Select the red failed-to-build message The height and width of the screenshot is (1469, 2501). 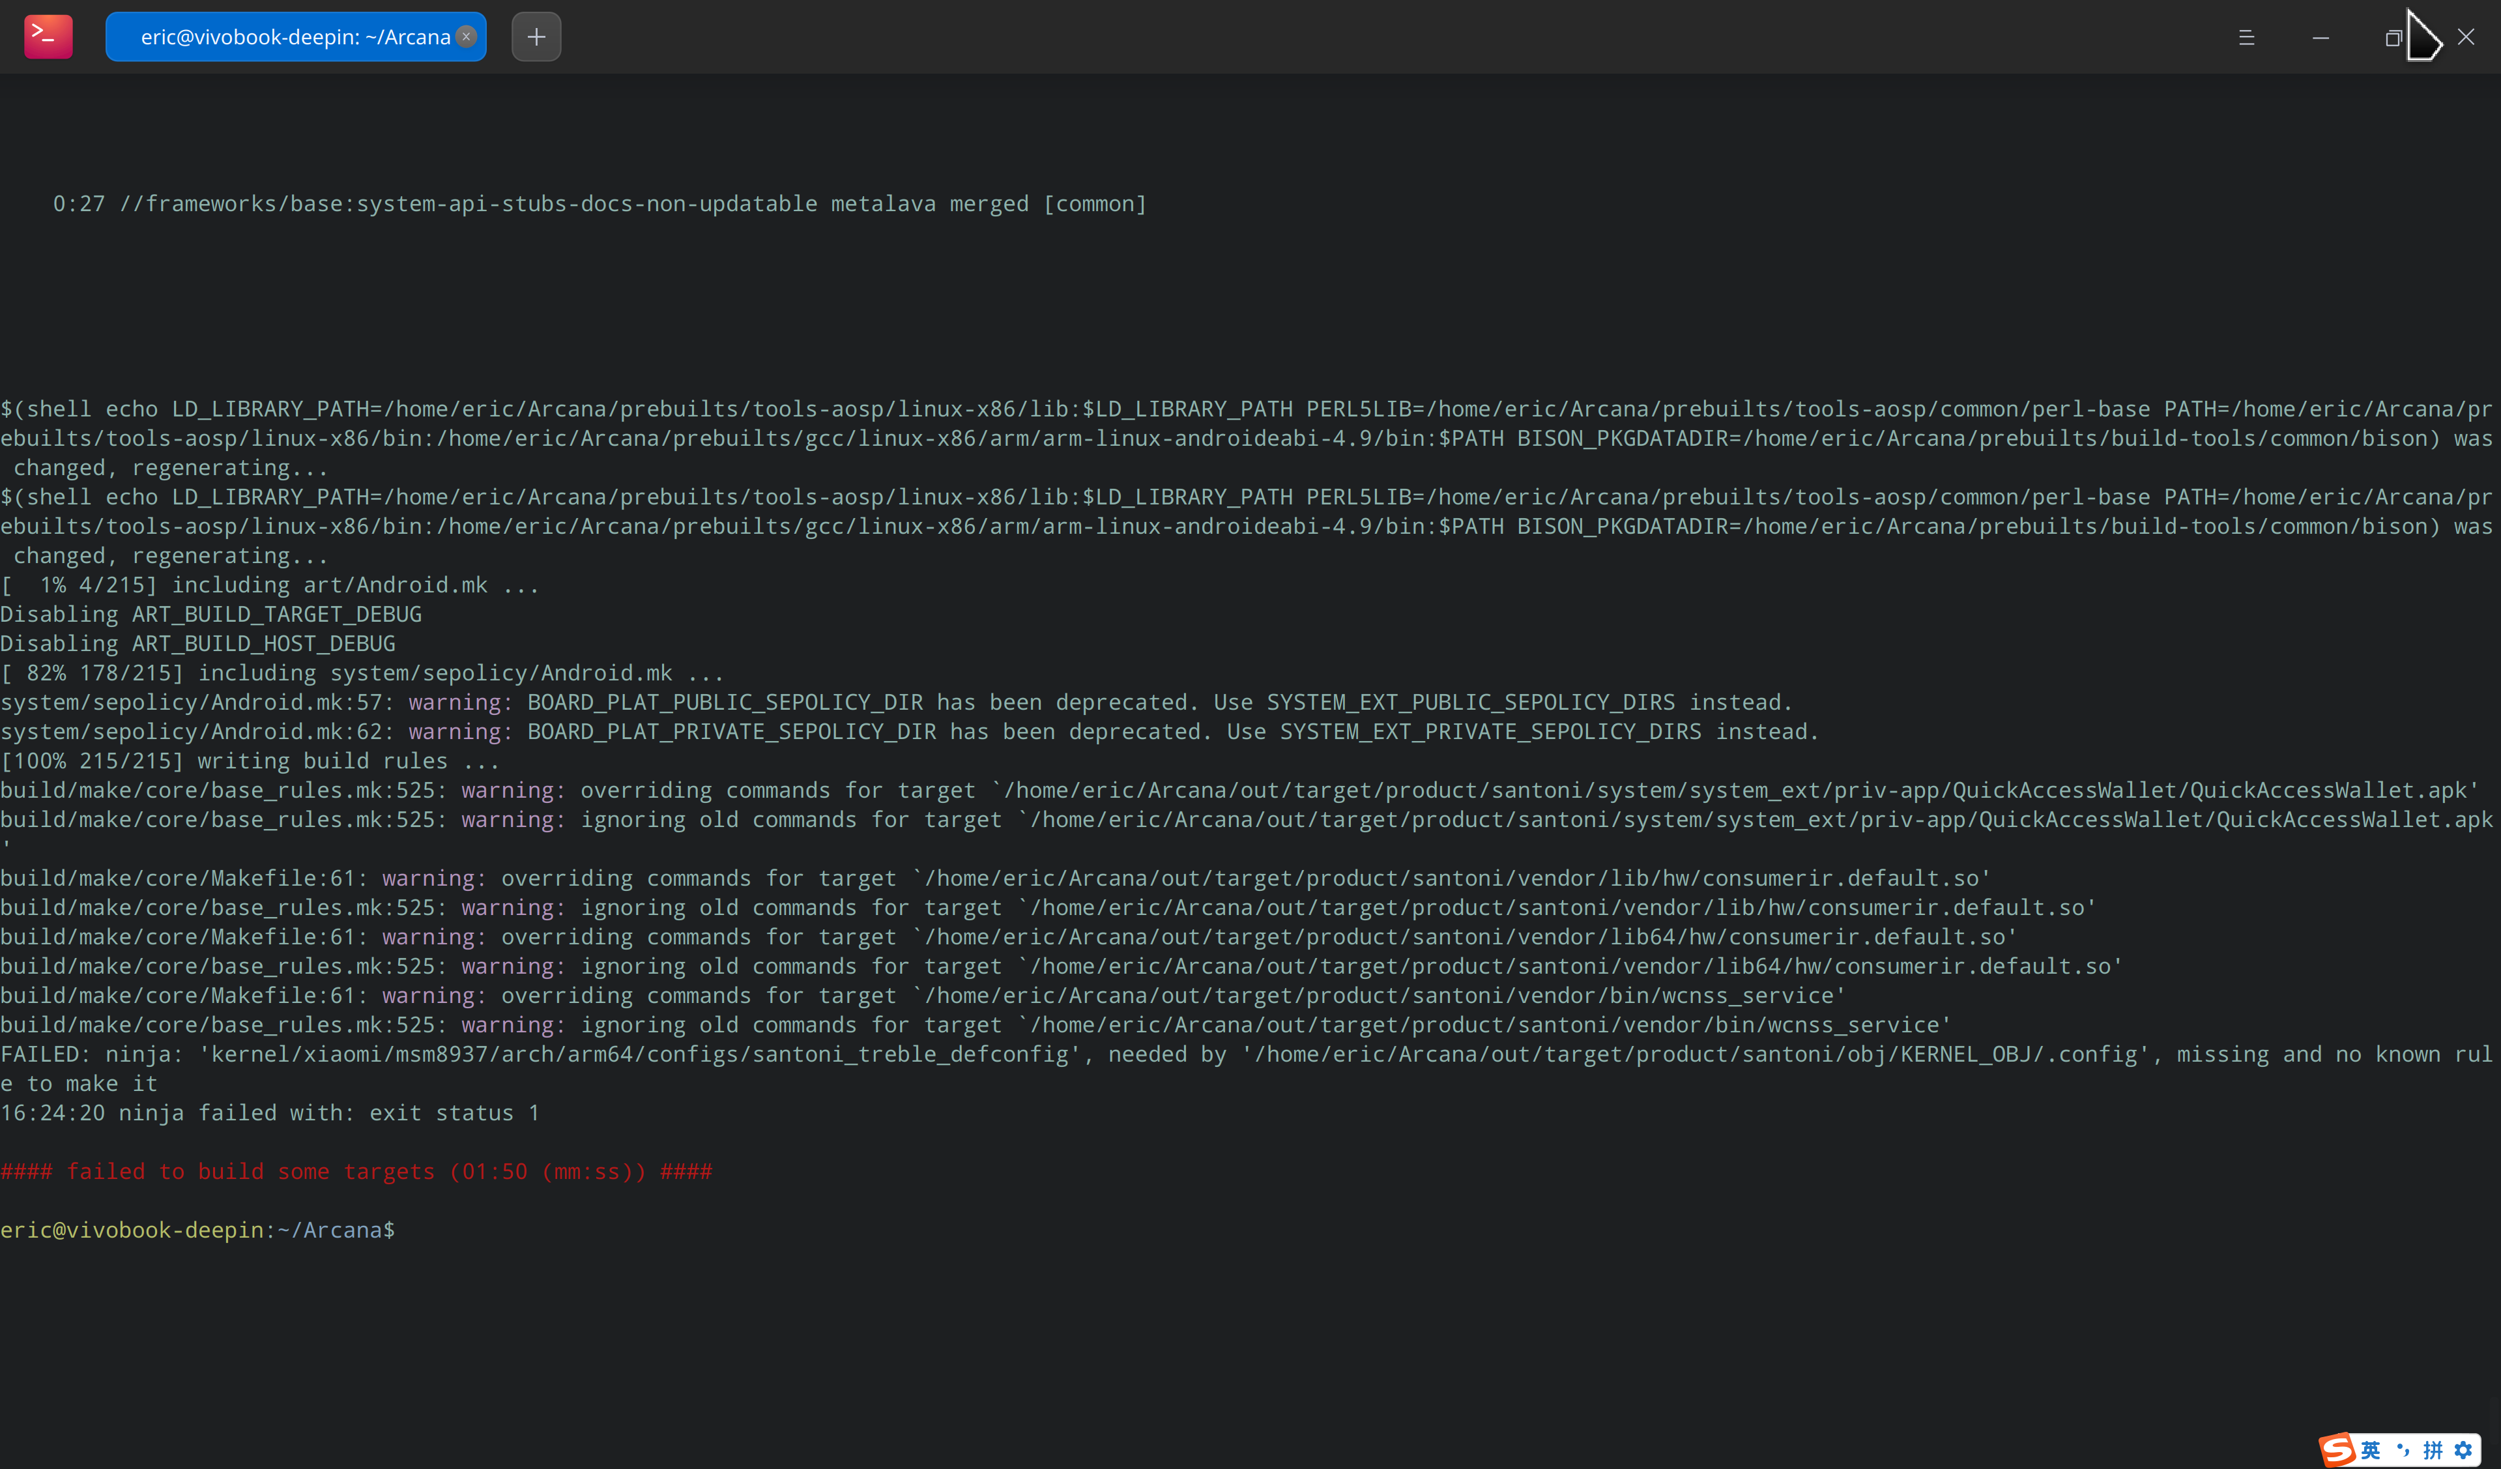coord(357,1171)
